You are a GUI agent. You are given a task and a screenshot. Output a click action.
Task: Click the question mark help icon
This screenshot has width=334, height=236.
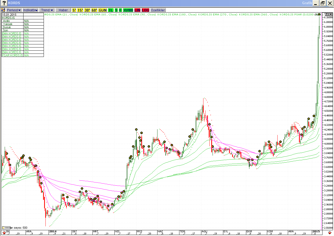(x=4, y=3)
